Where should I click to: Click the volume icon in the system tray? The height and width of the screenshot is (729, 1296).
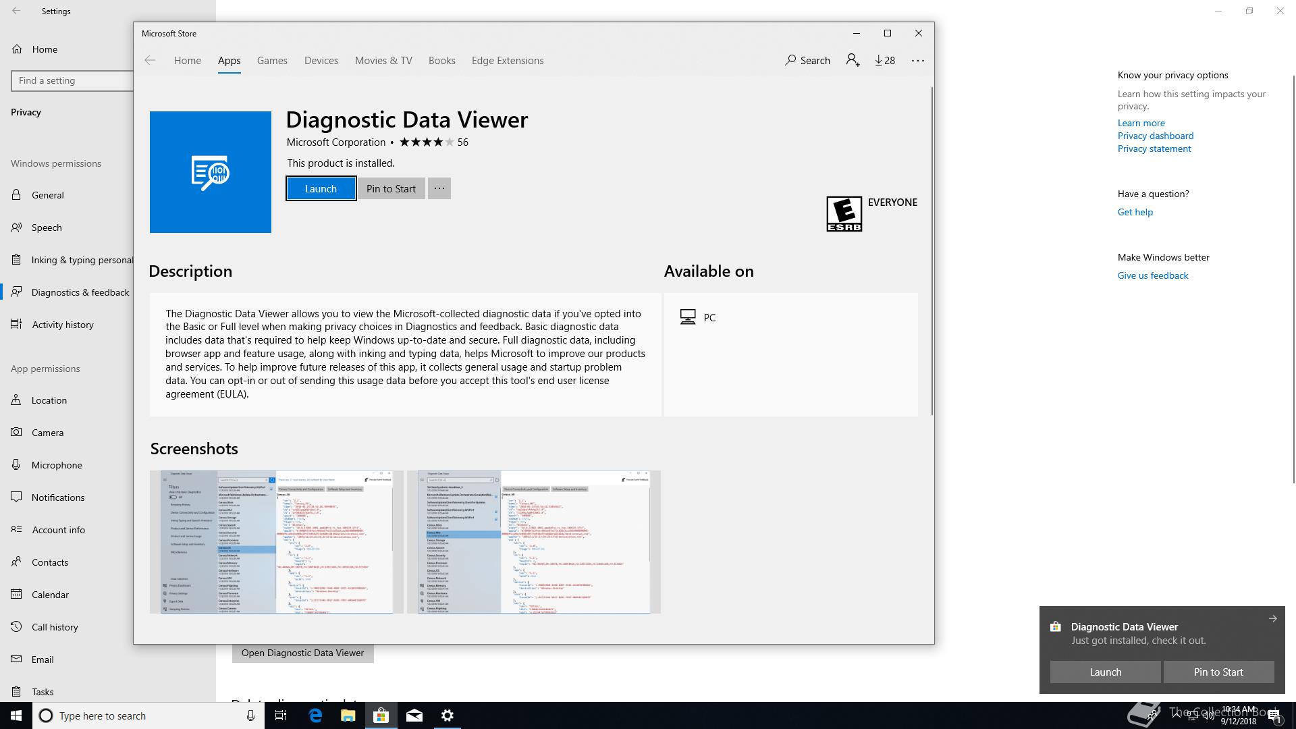[1208, 716]
